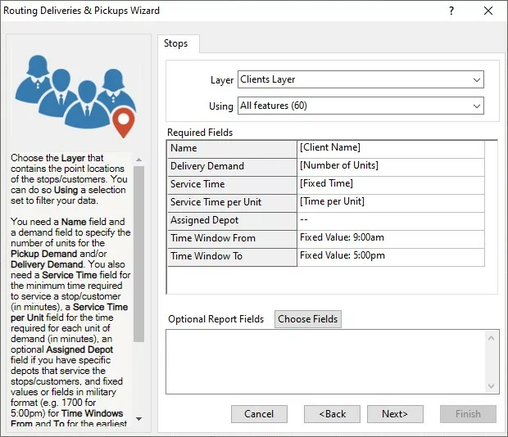Close the Routing wizard window
Screen dimensions: 508x437
[488, 11]
